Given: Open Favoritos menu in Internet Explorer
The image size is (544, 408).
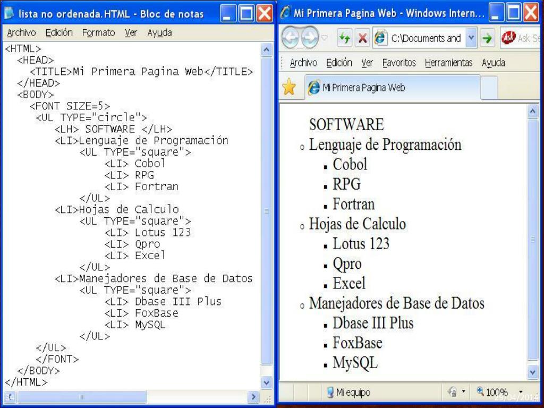Looking at the screenshot, I should tap(399, 63).
